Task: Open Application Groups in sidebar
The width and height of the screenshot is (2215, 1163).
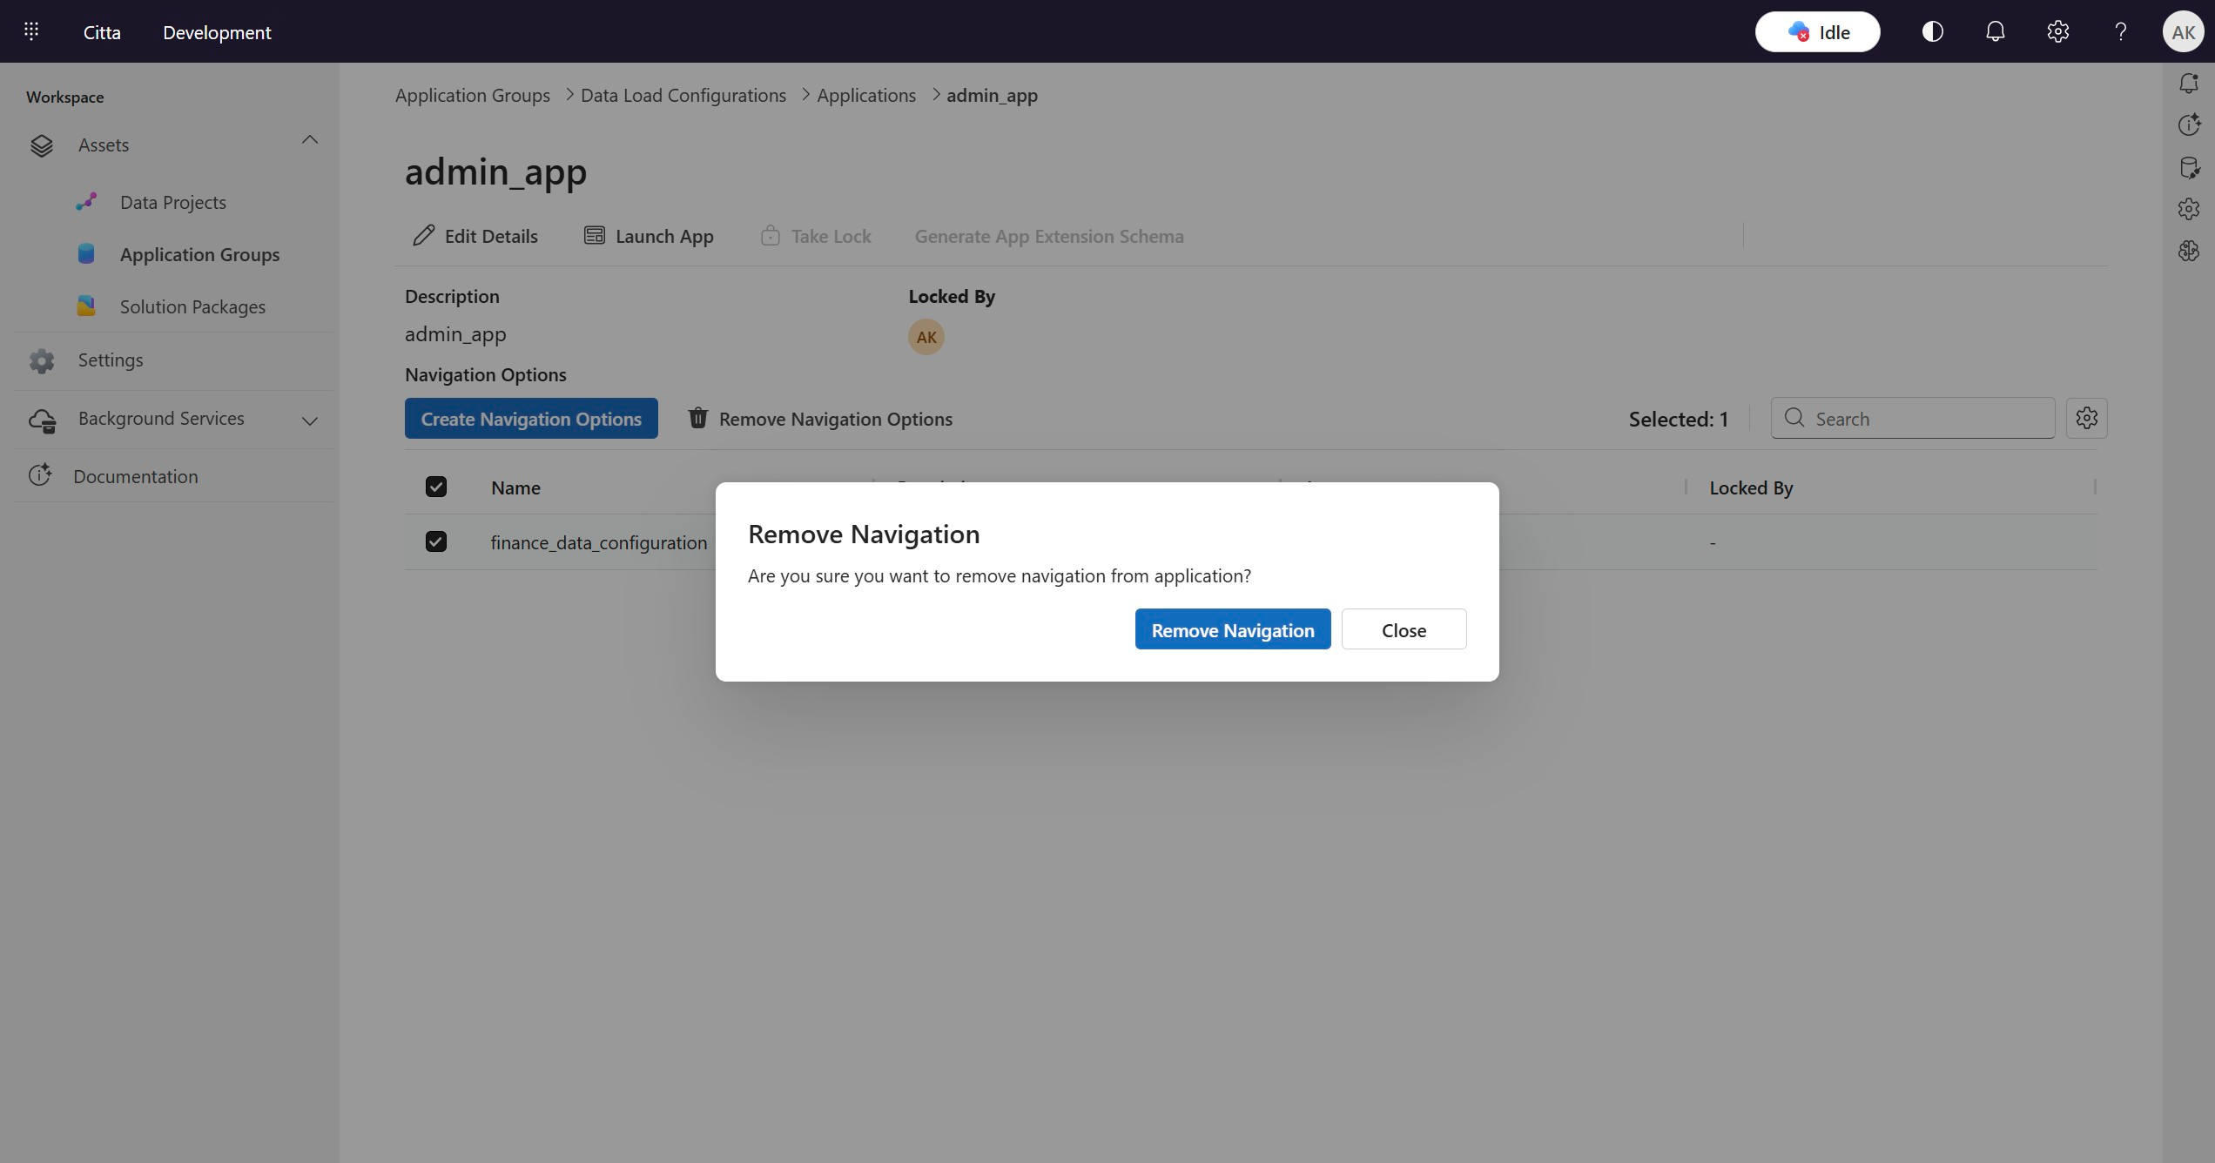Action: coord(199,255)
